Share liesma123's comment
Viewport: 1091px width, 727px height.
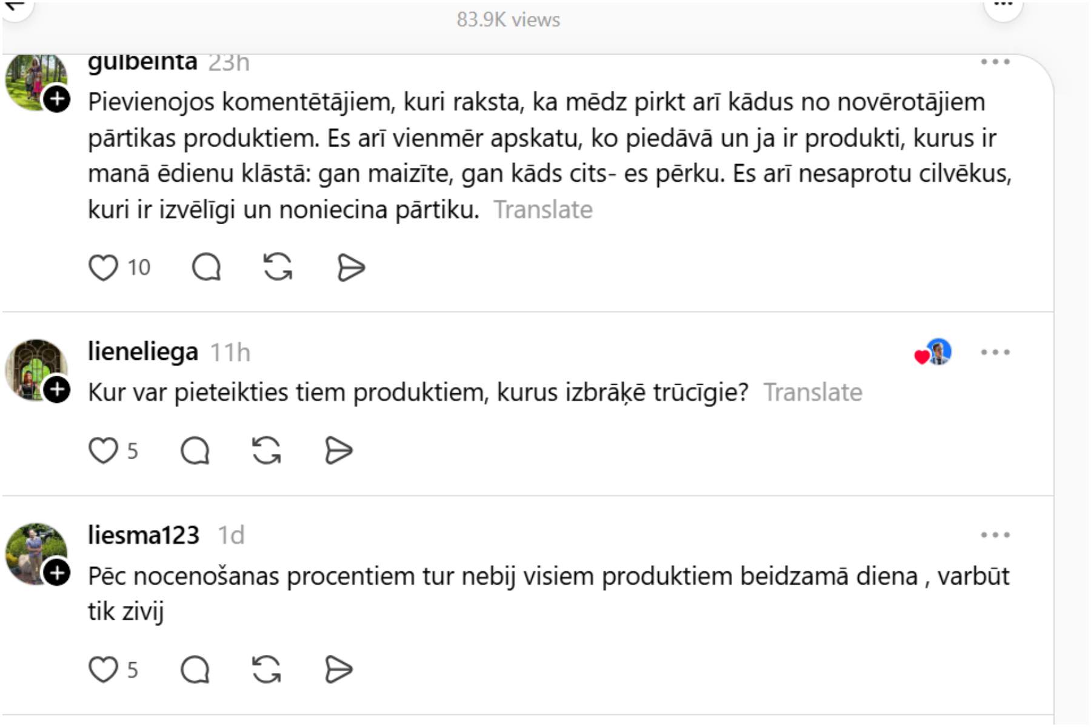338,670
